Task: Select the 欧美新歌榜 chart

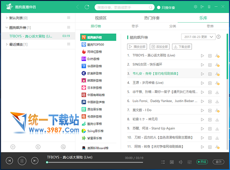Action: pyautogui.click(x=98, y=73)
